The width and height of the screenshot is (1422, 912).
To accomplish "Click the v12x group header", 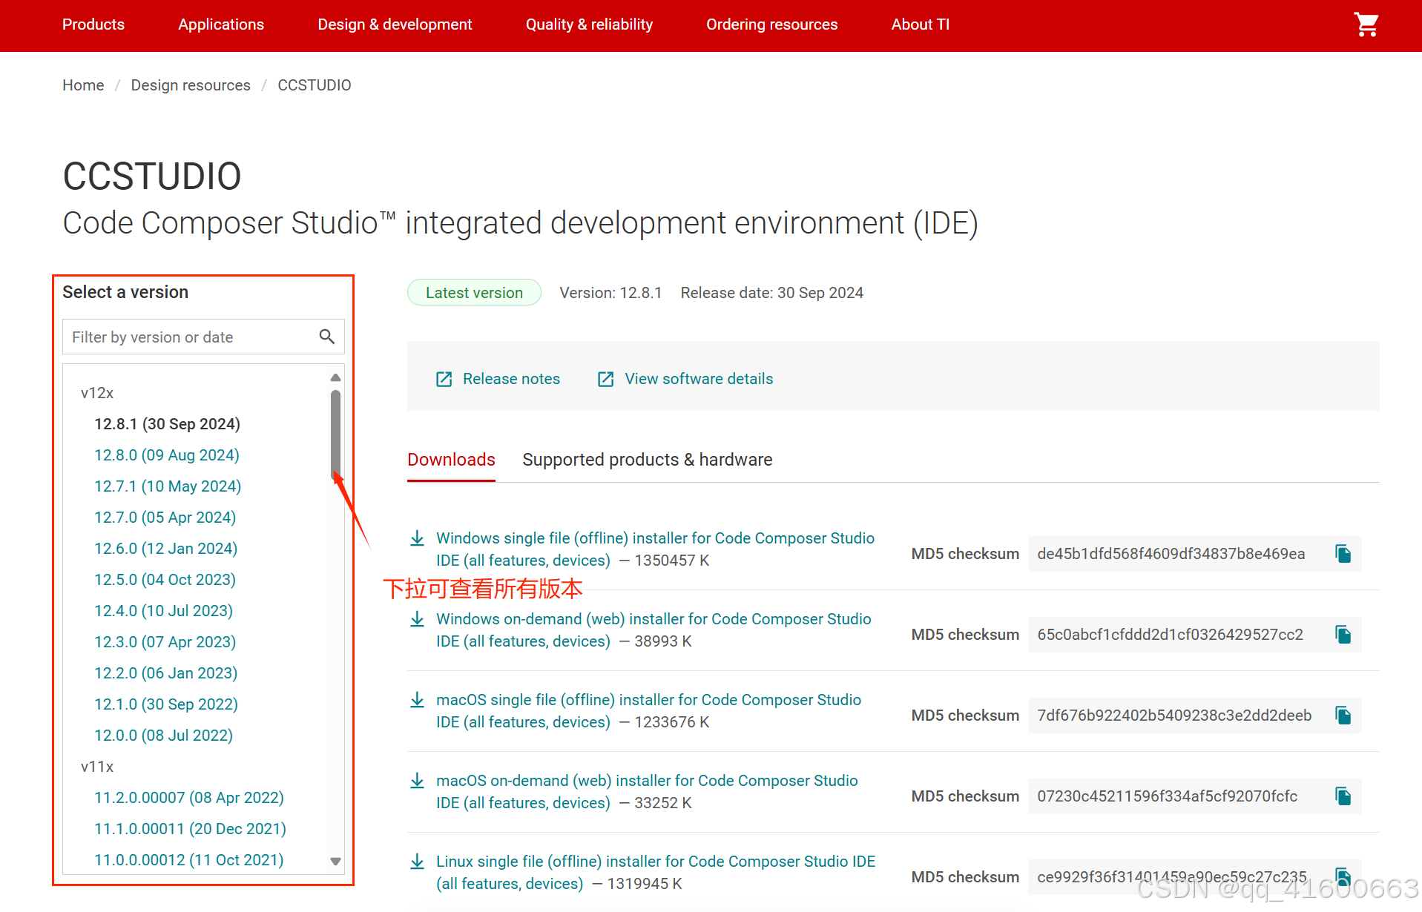I will click(97, 393).
